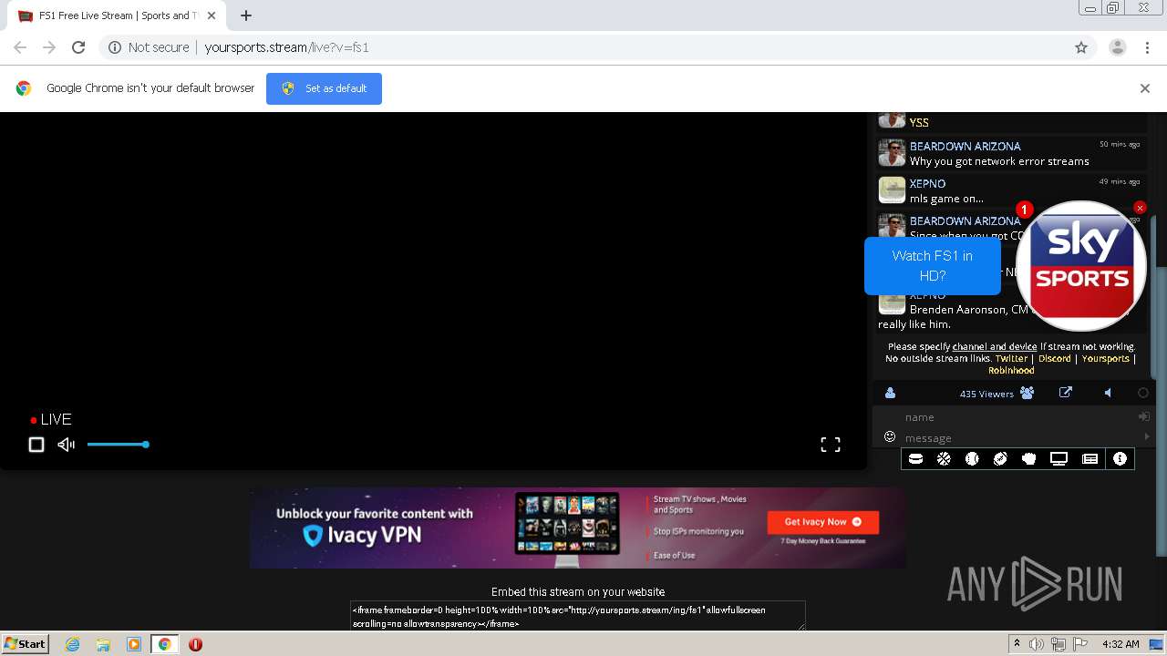The image size is (1167, 656).
Task: Select the FS1 Free Live Stream tab
Action: (x=116, y=15)
